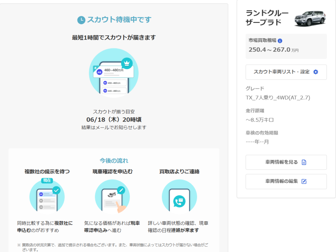336x252 pixels.
Task: Click the 車両情報を見る button
Action: pos(286,162)
